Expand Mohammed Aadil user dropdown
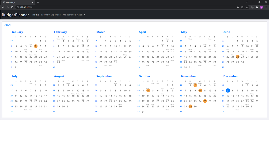The width and height of the screenshot is (269, 144). [x=74, y=15]
